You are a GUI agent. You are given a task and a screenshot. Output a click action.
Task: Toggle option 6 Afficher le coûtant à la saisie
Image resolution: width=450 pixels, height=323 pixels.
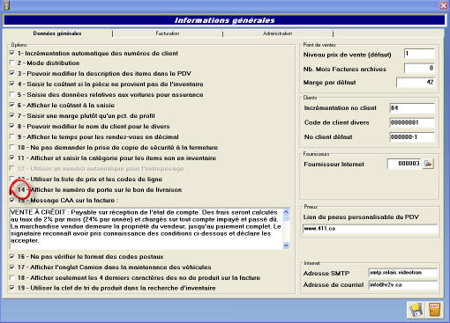pos(12,105)
